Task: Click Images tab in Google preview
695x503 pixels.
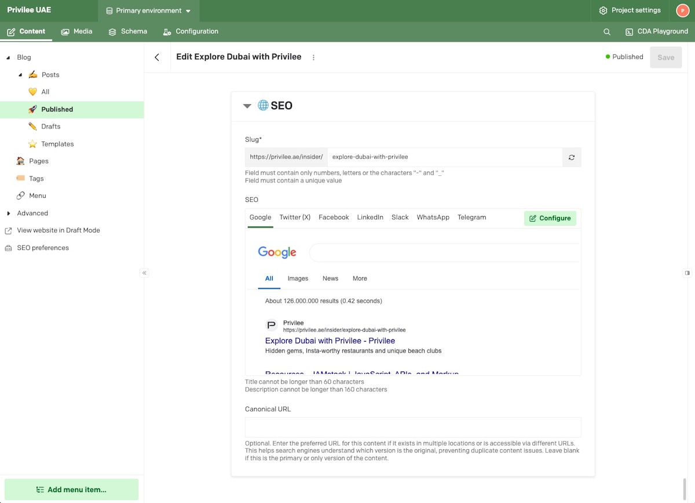Action: [298, 279]
